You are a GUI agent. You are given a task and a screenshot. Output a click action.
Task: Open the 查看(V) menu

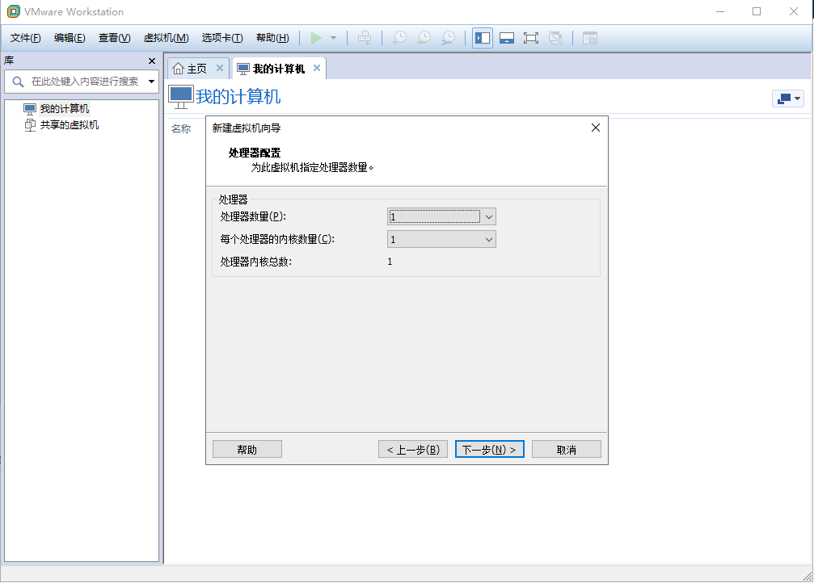pos(114,38)
